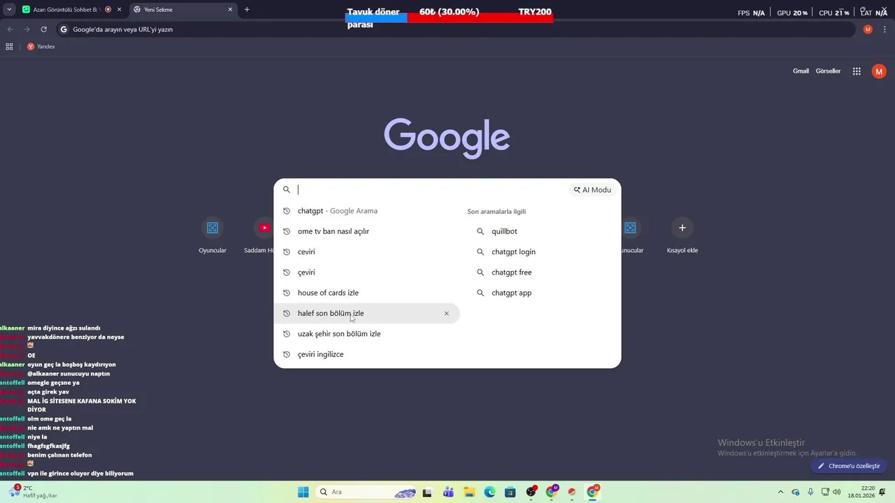Activate AI Modu button
The image size is (895, 503).
click(592, 190)
